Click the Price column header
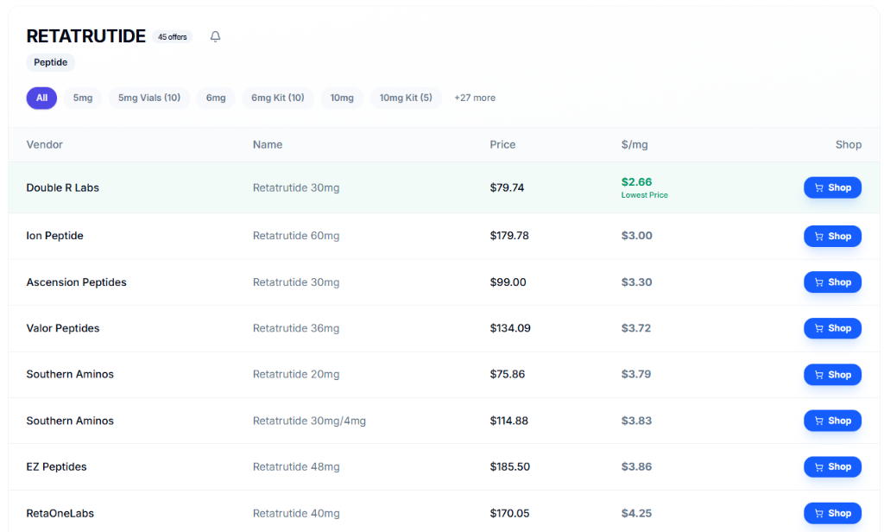The width and height of the screenshot is (884, 532). coord(502,144)
